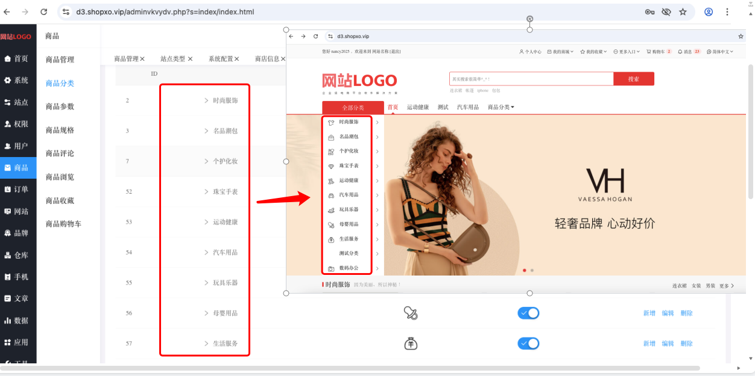Click the money bag icon in the 生活服务 admin row

pyautogui.click(x=411, y=344)
